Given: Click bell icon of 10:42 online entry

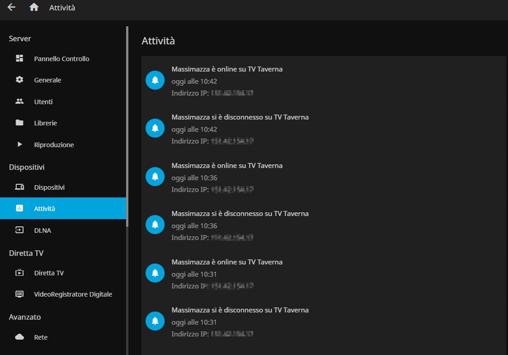Looking at the screenshot, I should (x=155, y=80).
